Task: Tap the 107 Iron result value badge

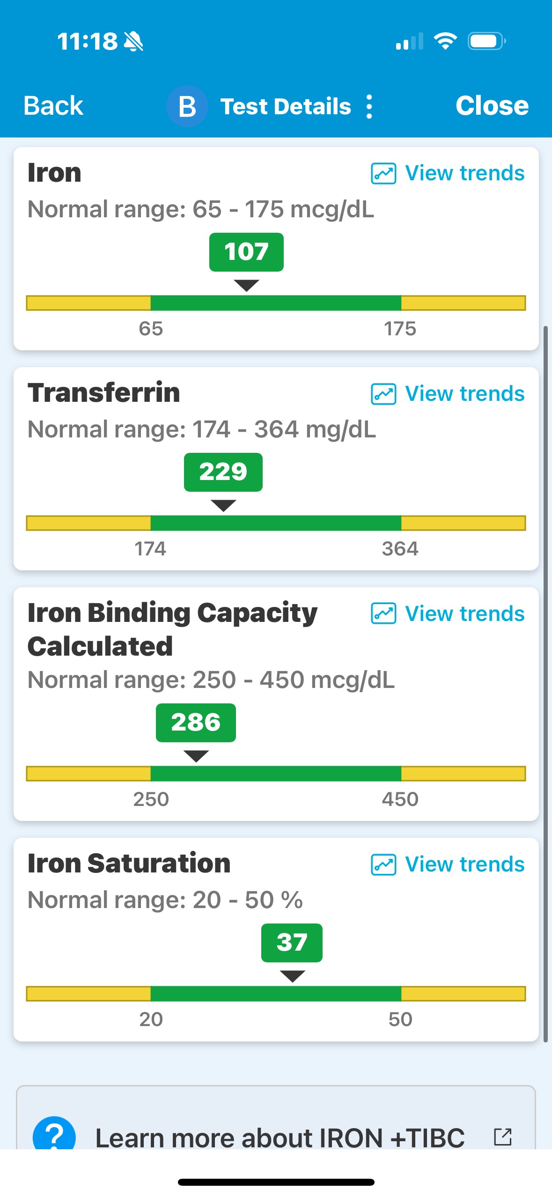Action: 246,252
